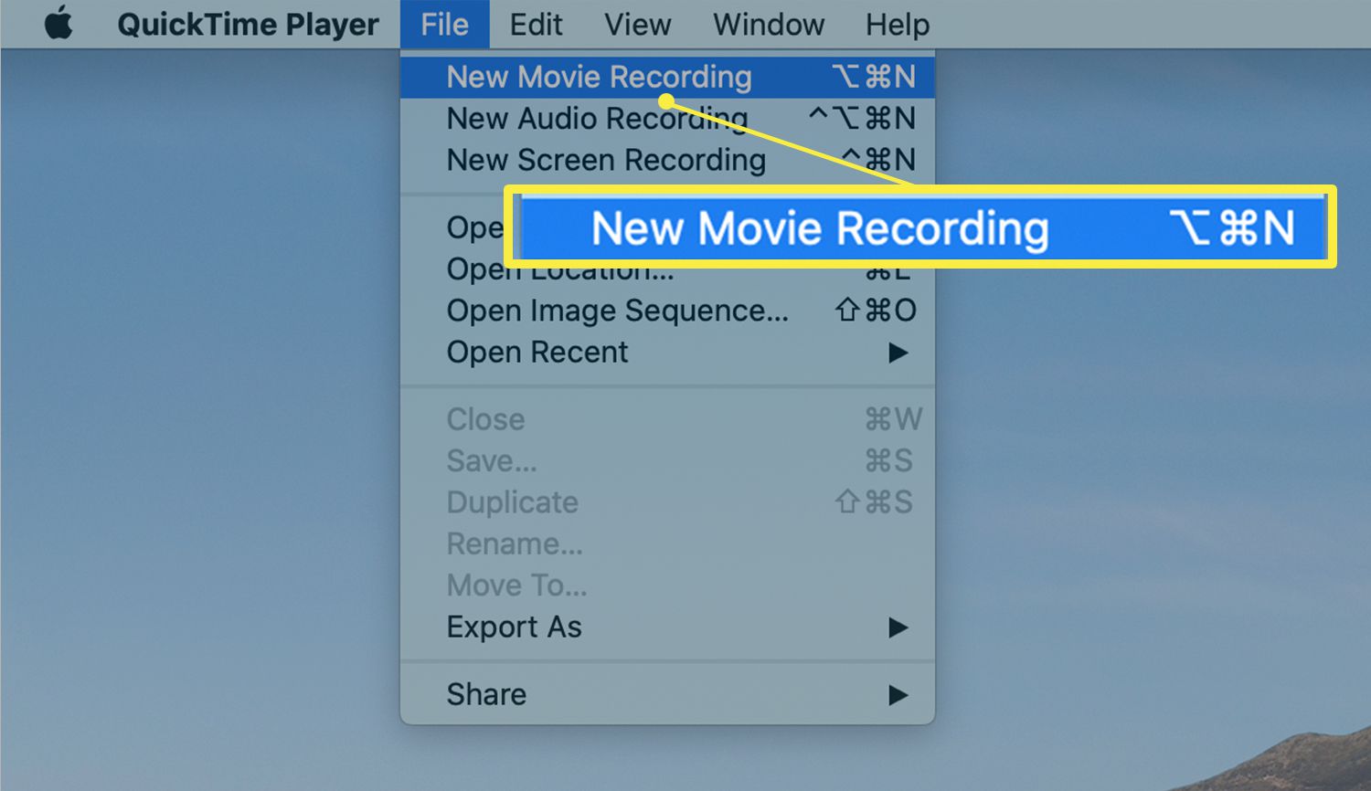Expand the Export As submenu
The height and width of the screenshot is (791, 1371).
(x=667, y=627)
